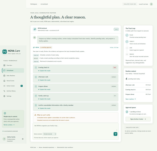The image size is (157, 151).
Task: Click the derived tag about pending tasks
Action: pyautogui.click(x=36, y=58)
